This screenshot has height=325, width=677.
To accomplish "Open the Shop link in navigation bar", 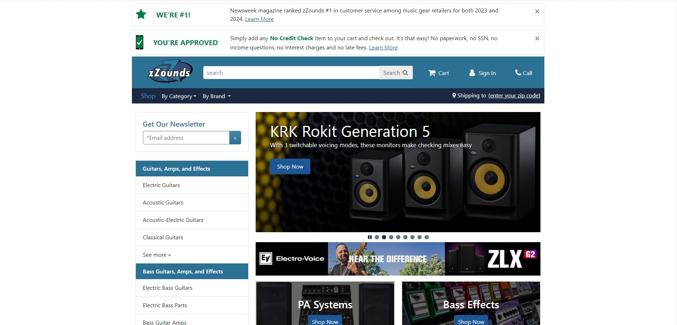I will pyautogui.click(x=148, y=96).
